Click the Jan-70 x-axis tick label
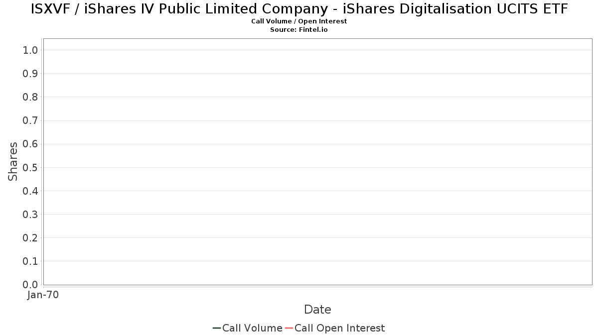598x336 pixels. [x=43, y=295]
